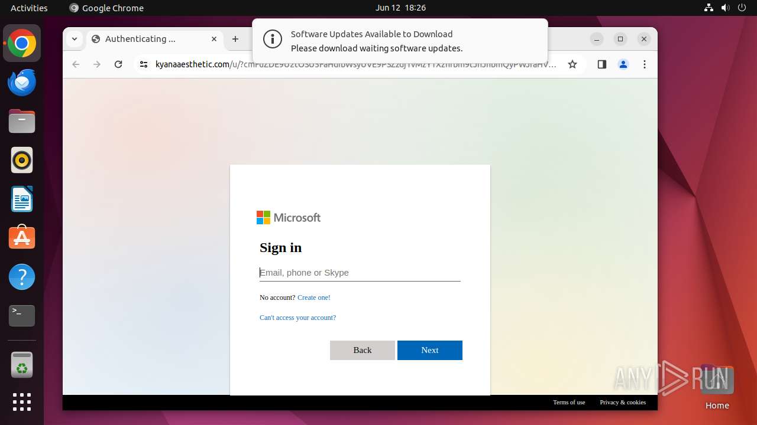Screen dimensions: 757x425
Task: Open the Trash in the dock
Action: pyautogui.click(x=22, y=365)
